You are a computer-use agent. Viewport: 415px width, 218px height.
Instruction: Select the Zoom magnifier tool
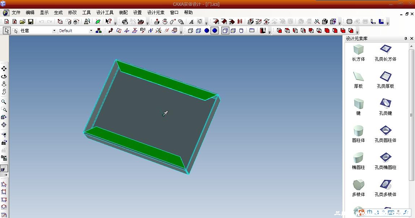(x=4, y=102)
